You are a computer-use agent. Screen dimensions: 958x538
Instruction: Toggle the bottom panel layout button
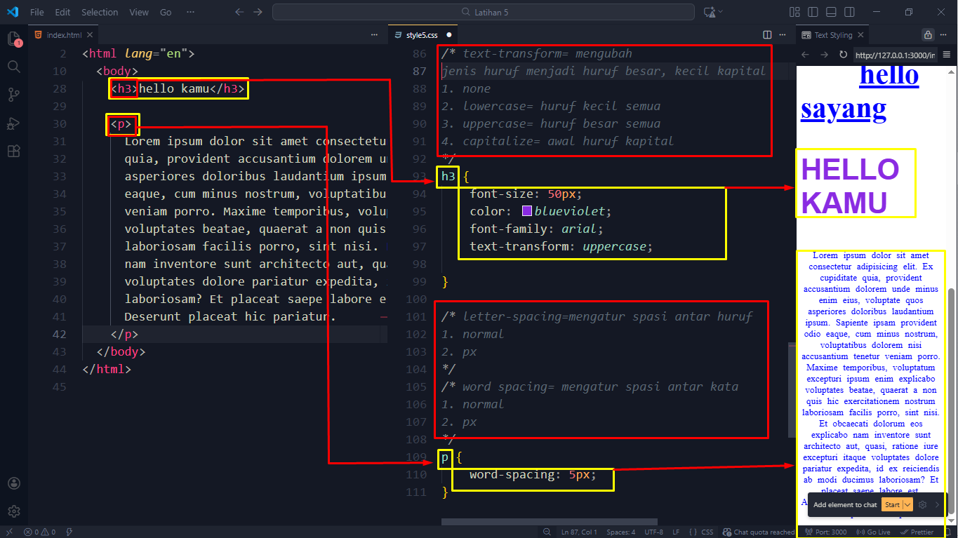(831, 12)
